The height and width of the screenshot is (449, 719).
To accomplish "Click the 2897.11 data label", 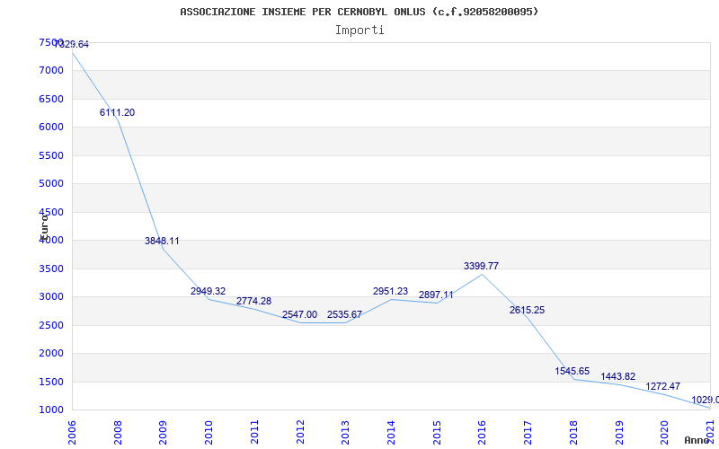I will tap(436, 295).
